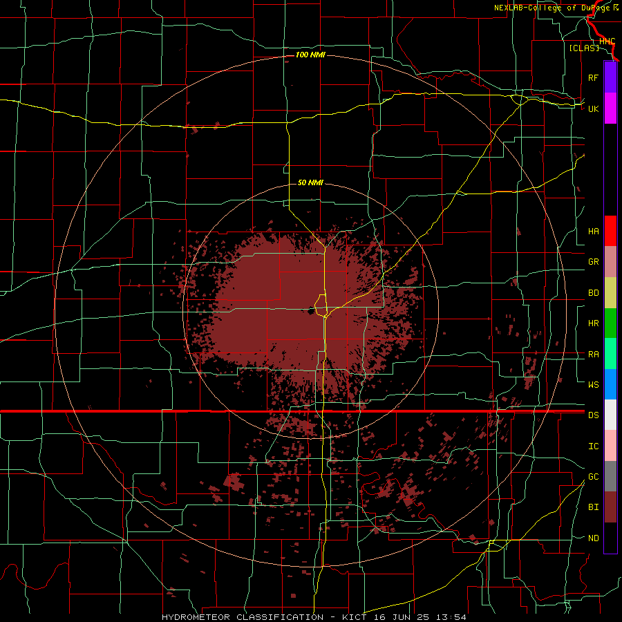This screenshot has width=622, height=622.
Task: Click the 'HR' legend label
Action: pos(594,323)
